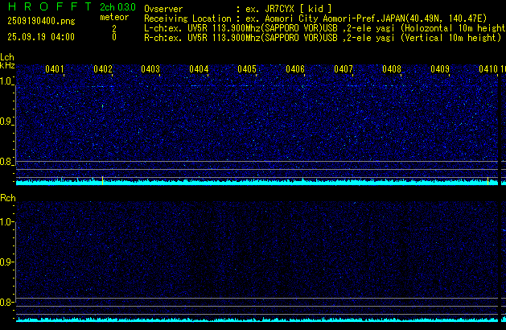Select the 0402 time marker

click(x=103, y=69)
